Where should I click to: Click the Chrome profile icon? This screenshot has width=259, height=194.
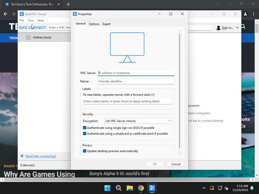pos(245,14)
